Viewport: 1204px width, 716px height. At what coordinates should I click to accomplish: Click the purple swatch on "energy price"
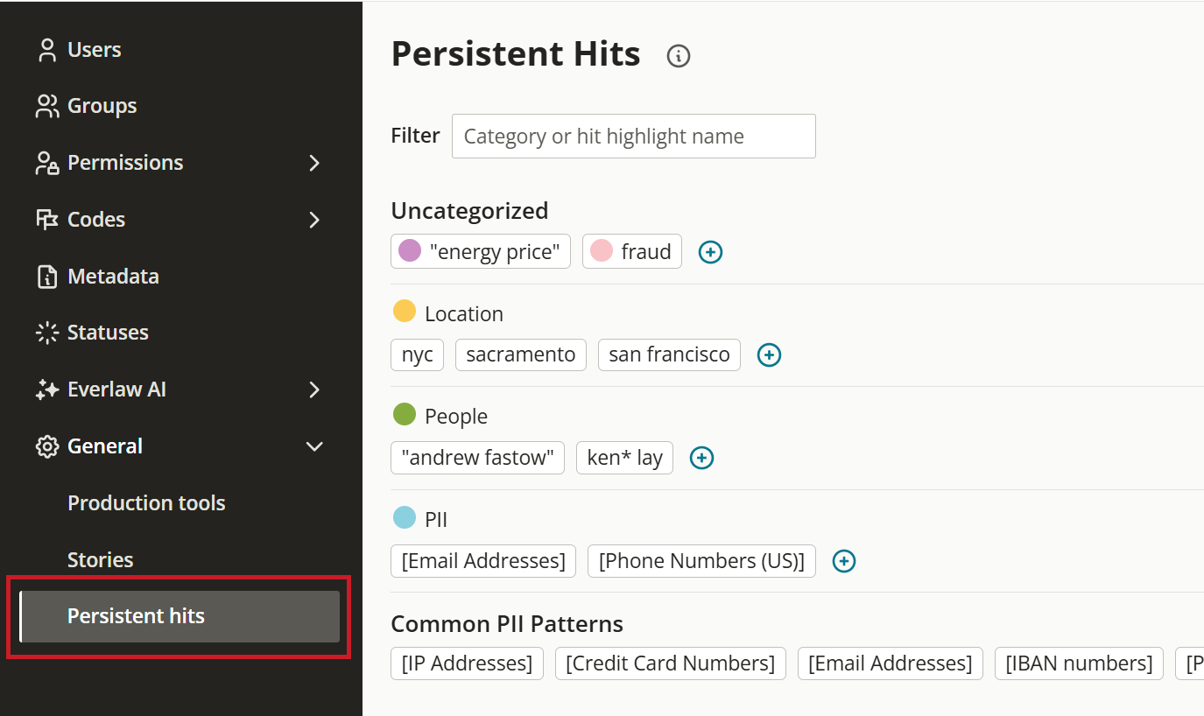click(x=410, y=251)
